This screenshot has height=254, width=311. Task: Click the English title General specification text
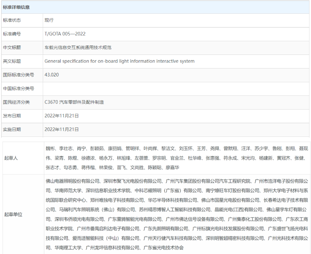pyautogui.click(x=120, y=61)
